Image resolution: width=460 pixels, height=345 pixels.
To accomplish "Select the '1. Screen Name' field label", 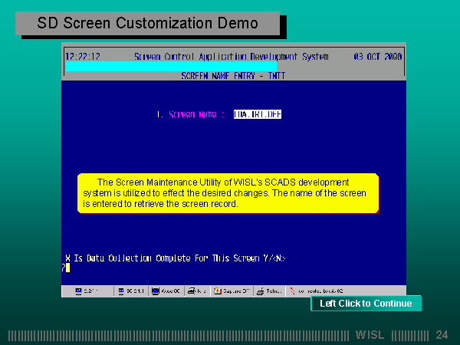I will (189, 115).
